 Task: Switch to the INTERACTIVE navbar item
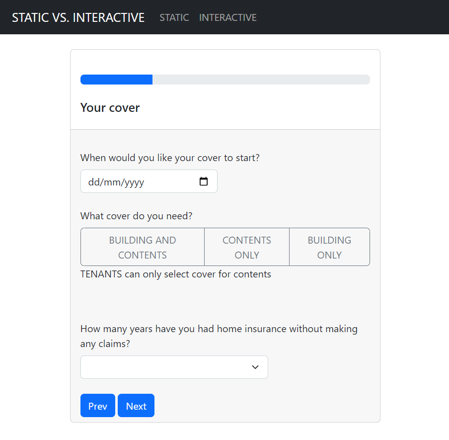(x=227, y=17)
